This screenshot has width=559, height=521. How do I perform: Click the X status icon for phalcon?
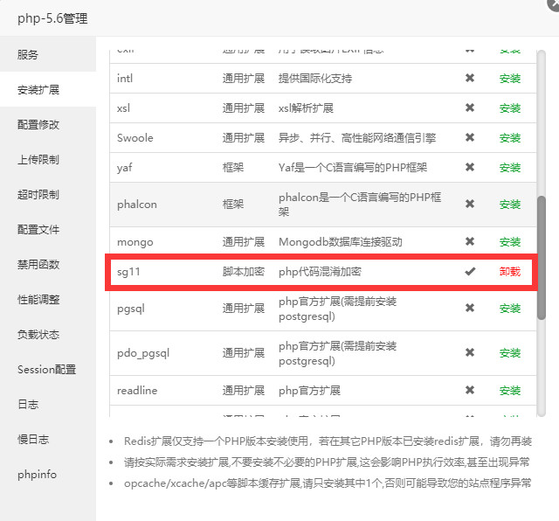pyautogui.click(x=470, y=204)
